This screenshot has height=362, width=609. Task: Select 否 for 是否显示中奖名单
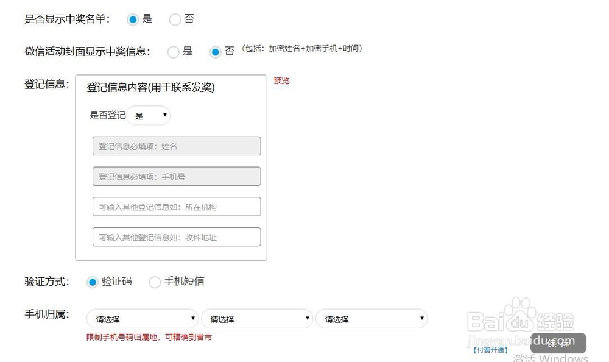(x=175, y=19)
